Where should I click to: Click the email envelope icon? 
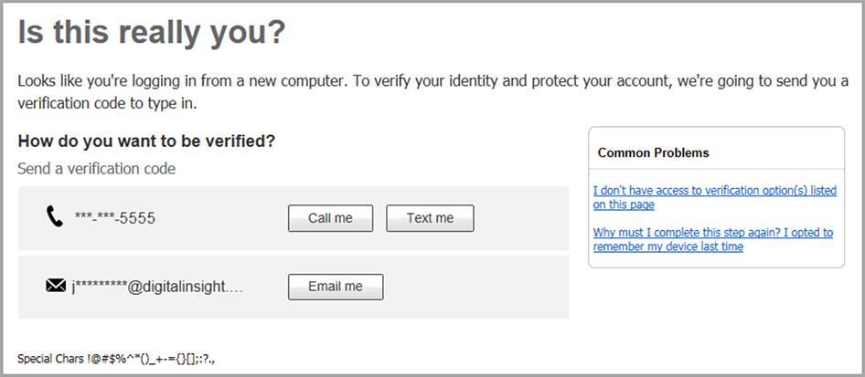coord(55,287)
